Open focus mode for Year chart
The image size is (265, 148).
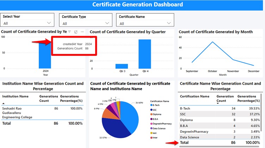[76, 32]
